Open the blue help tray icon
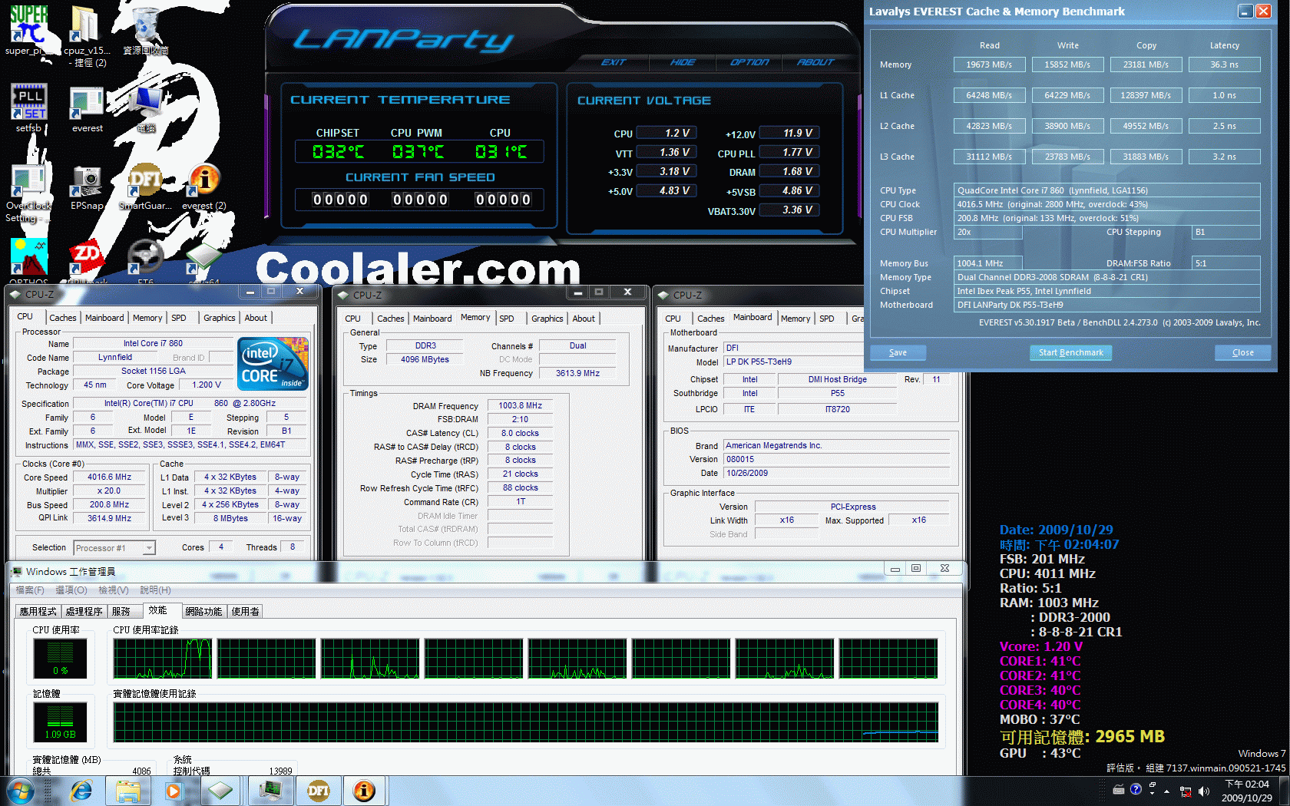1290x806 pixels. 1136,789
